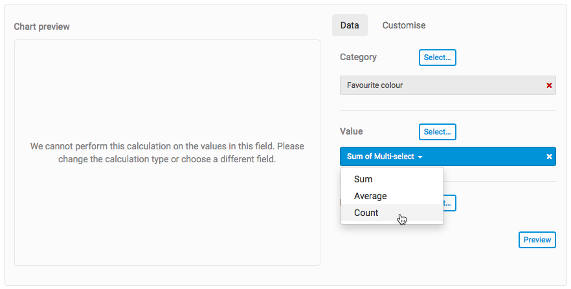Remove the Sum of Multi-select value
The width and height of the screenshot is (571, 289).
[549, 156]
